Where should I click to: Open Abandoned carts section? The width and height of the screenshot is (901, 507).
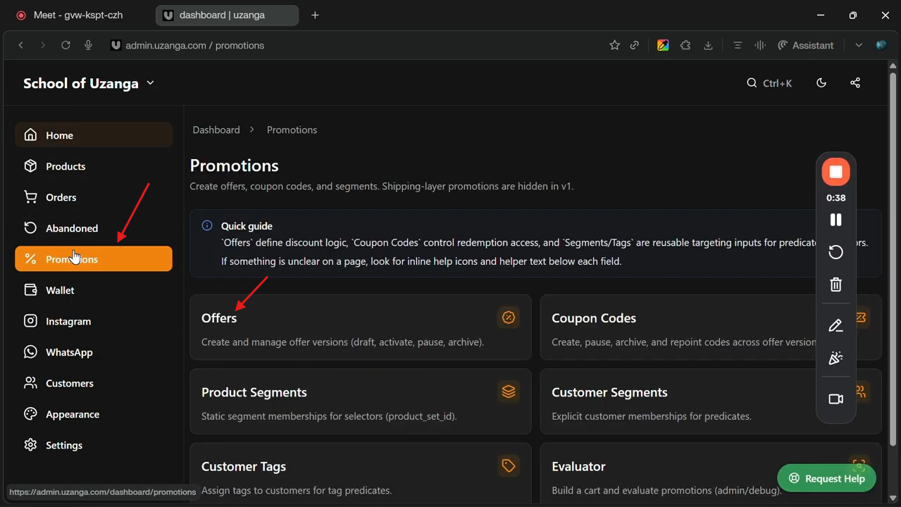(x=93, y=228)
